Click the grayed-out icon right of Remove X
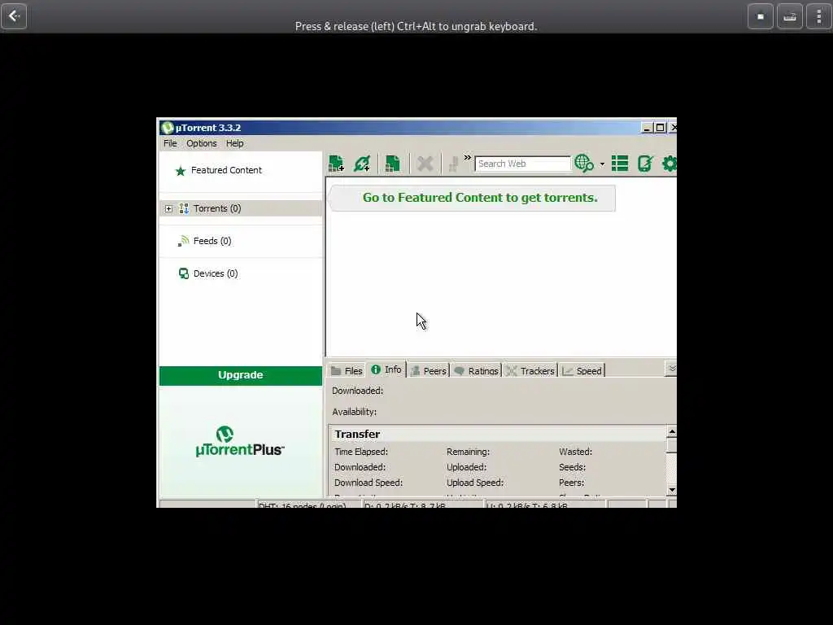This screenshot has width=833, height=625. 453,163
